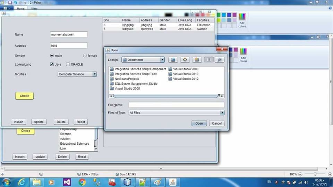Switch to Paint via its taskbar palette icon
The width and height of the screenshot is (333, 187).
pyautogui.click(x=157, y=182)
